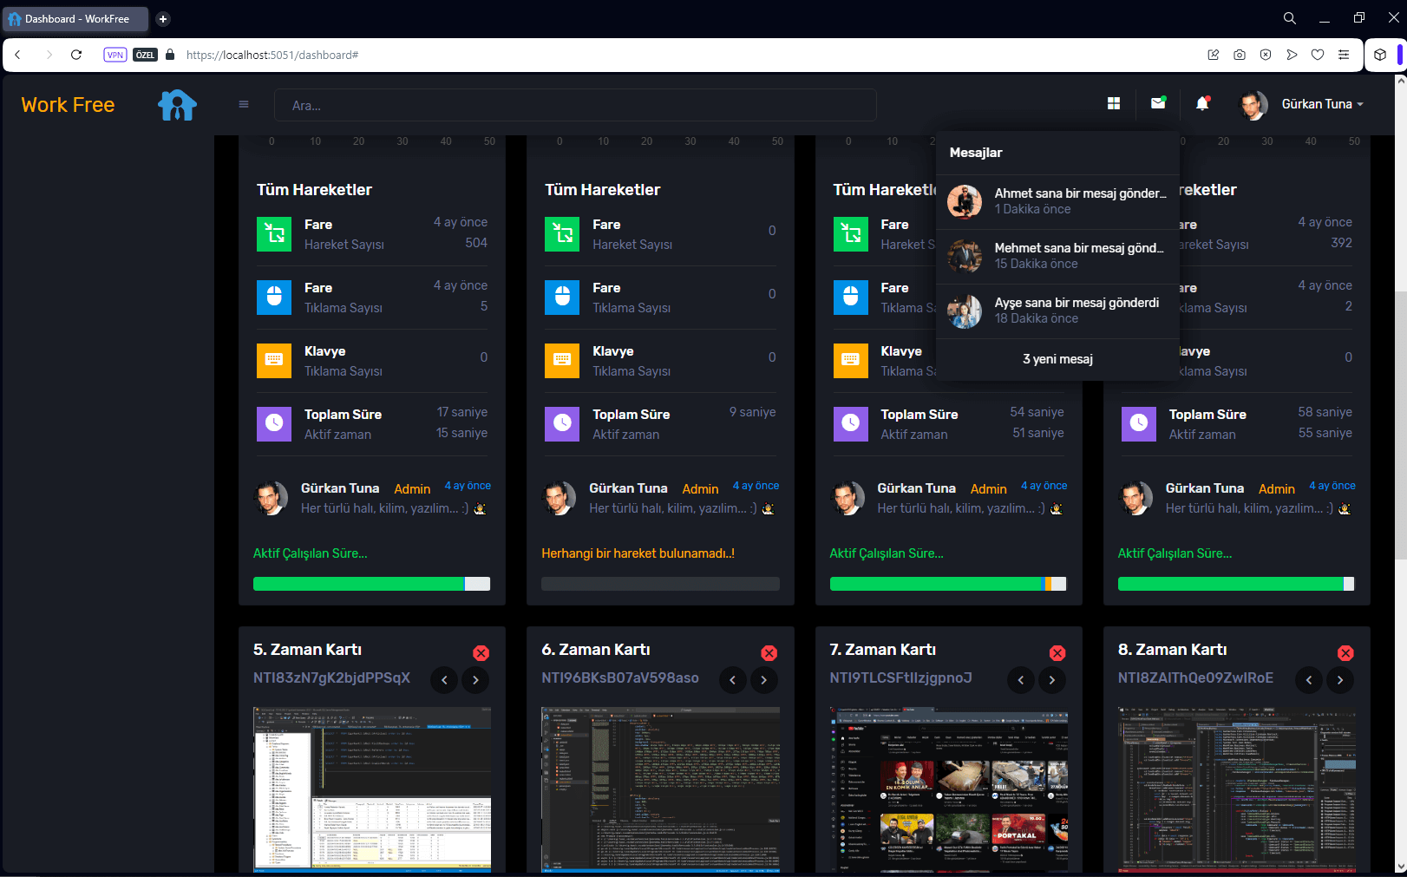Open the notifications bell icon
1407x877 pixels.
click(1202, 104)
